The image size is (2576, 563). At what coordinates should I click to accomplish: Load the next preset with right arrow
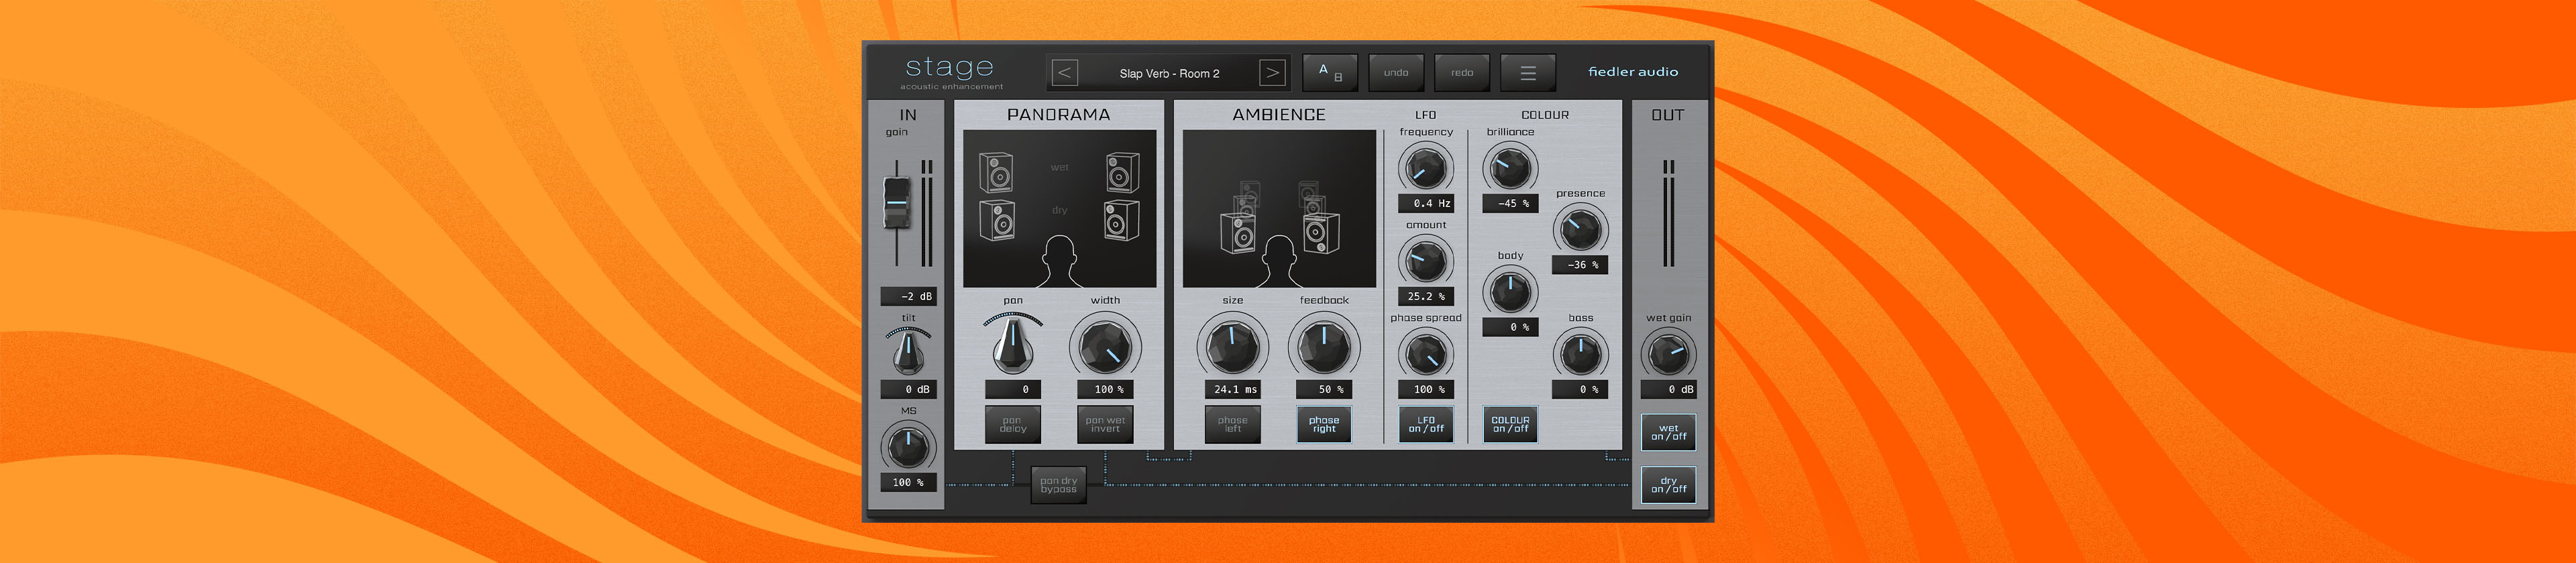click(x=1271, y=73)
